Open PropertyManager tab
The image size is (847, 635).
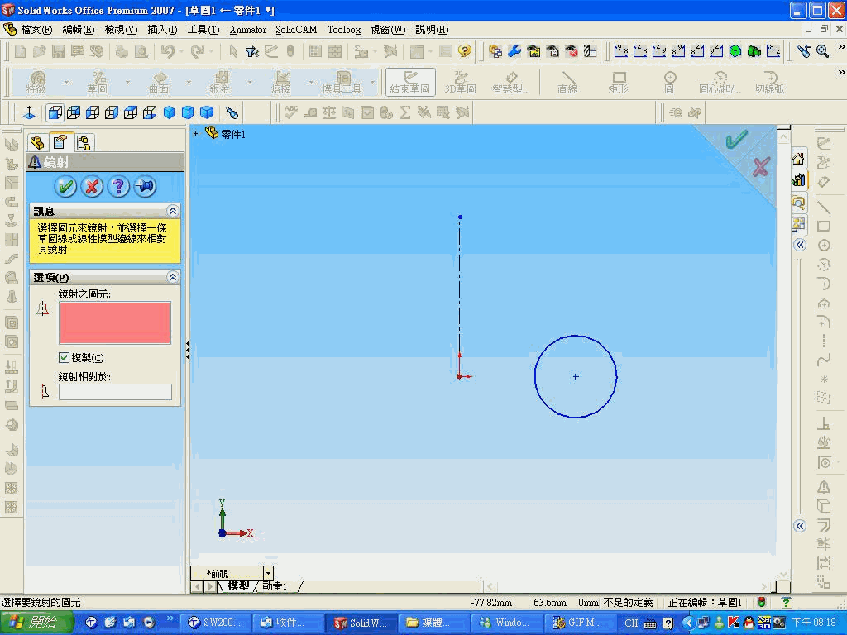coord(60,142)
